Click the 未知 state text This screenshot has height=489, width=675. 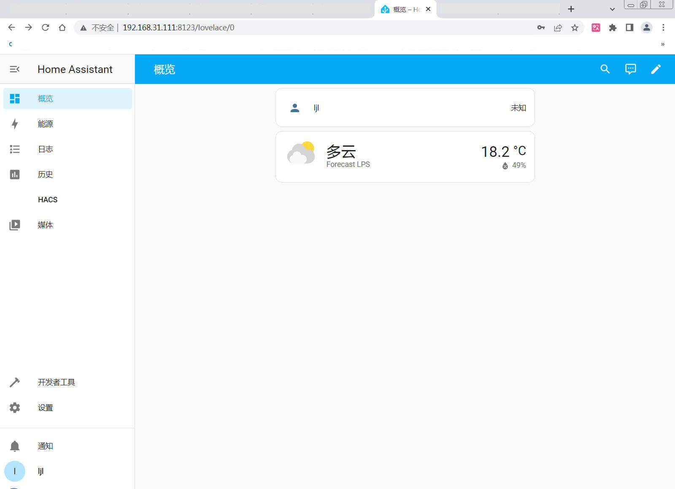(x=518, y=108)
